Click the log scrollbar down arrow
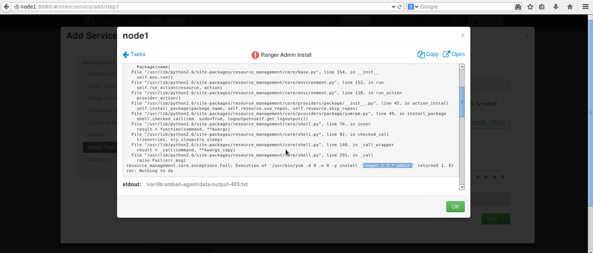Image resolution: width=593 pixels, height=253 pixels. pos(461,187)
